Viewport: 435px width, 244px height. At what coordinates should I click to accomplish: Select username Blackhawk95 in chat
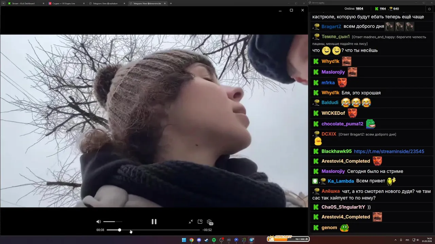tap(337, 151)
